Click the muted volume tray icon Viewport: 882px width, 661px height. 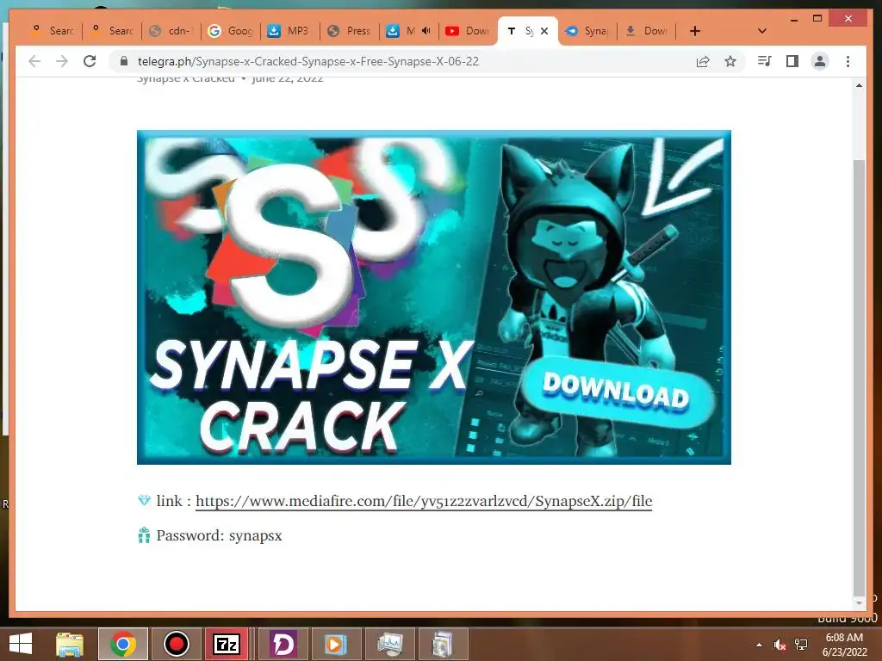pos(780,645)
